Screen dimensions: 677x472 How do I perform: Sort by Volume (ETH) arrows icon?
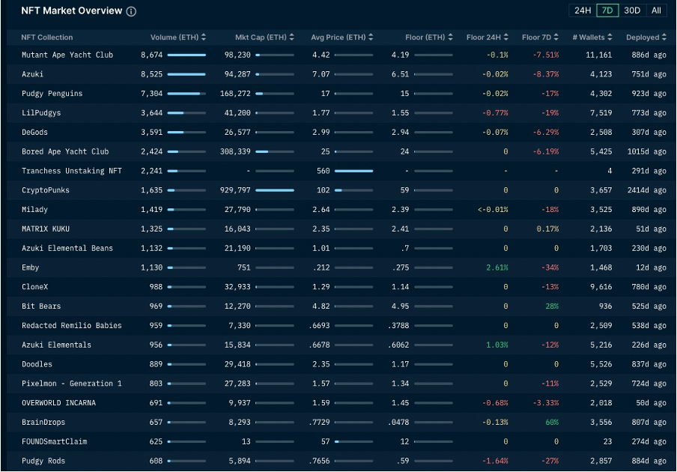coord(204,37)
